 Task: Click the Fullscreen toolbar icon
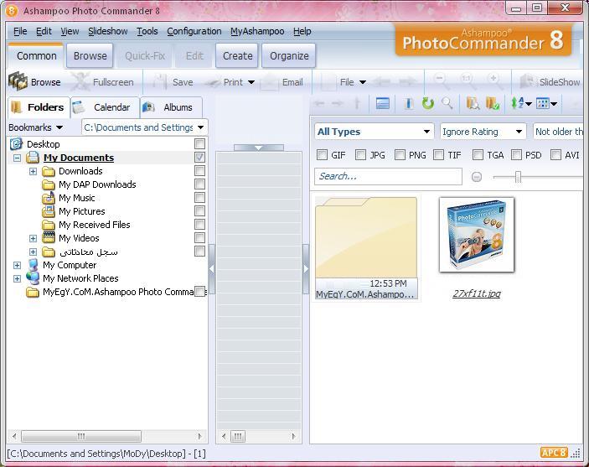(x=80, y=81)
